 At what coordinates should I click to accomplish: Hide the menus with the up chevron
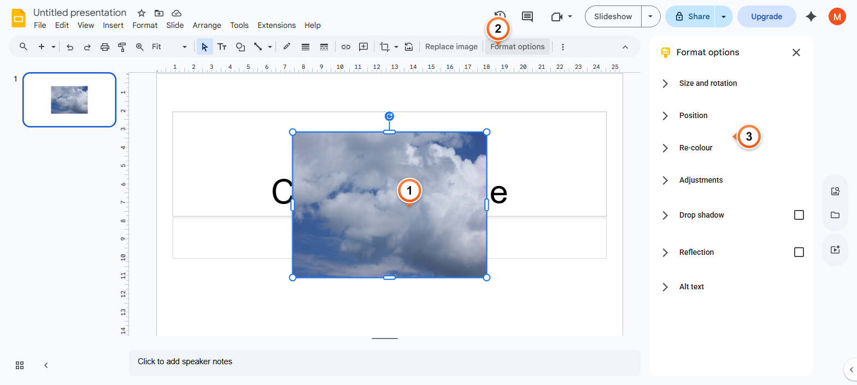[x=625, y=46]
